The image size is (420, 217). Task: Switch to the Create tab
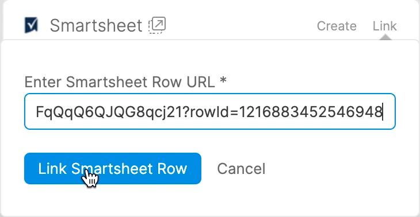[337, 26]
